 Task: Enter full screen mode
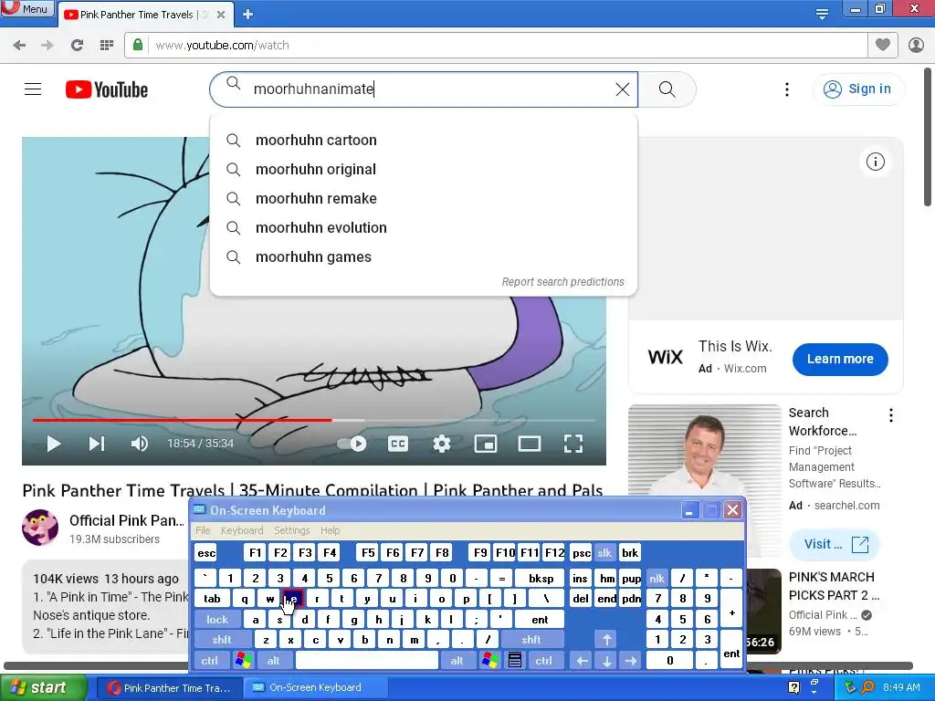573,444
